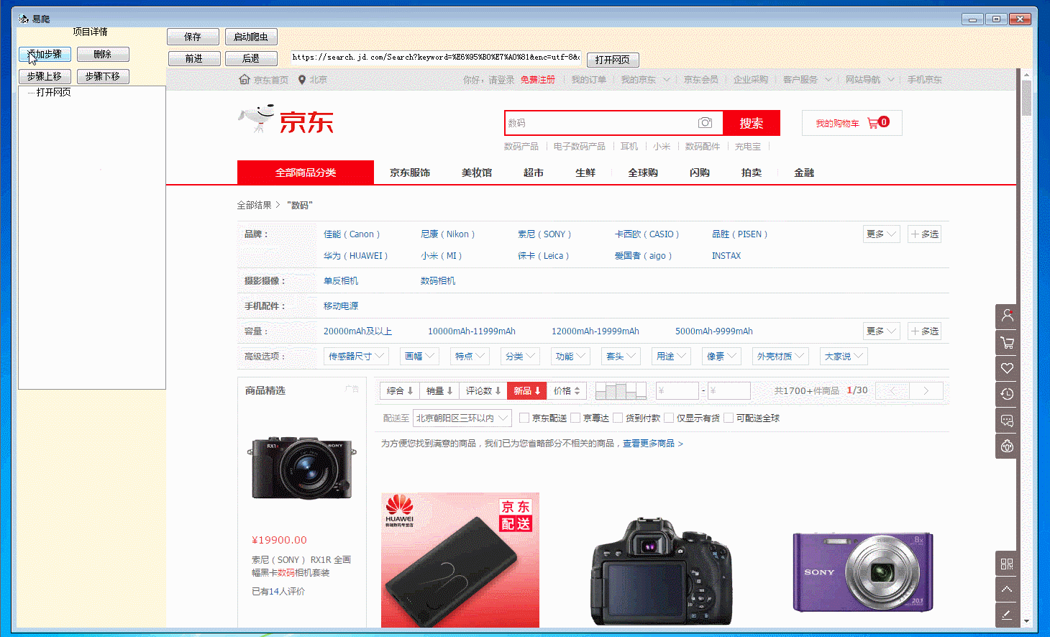
Task: Click the minimum price input field
Action: (677, 390)
